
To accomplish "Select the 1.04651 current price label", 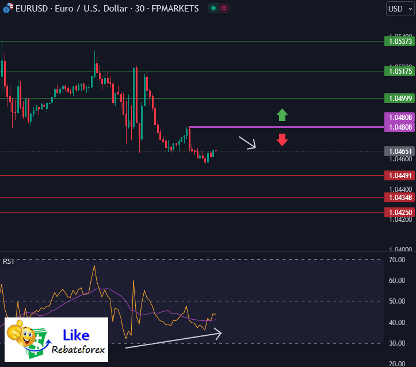I will tap(399, 151).
